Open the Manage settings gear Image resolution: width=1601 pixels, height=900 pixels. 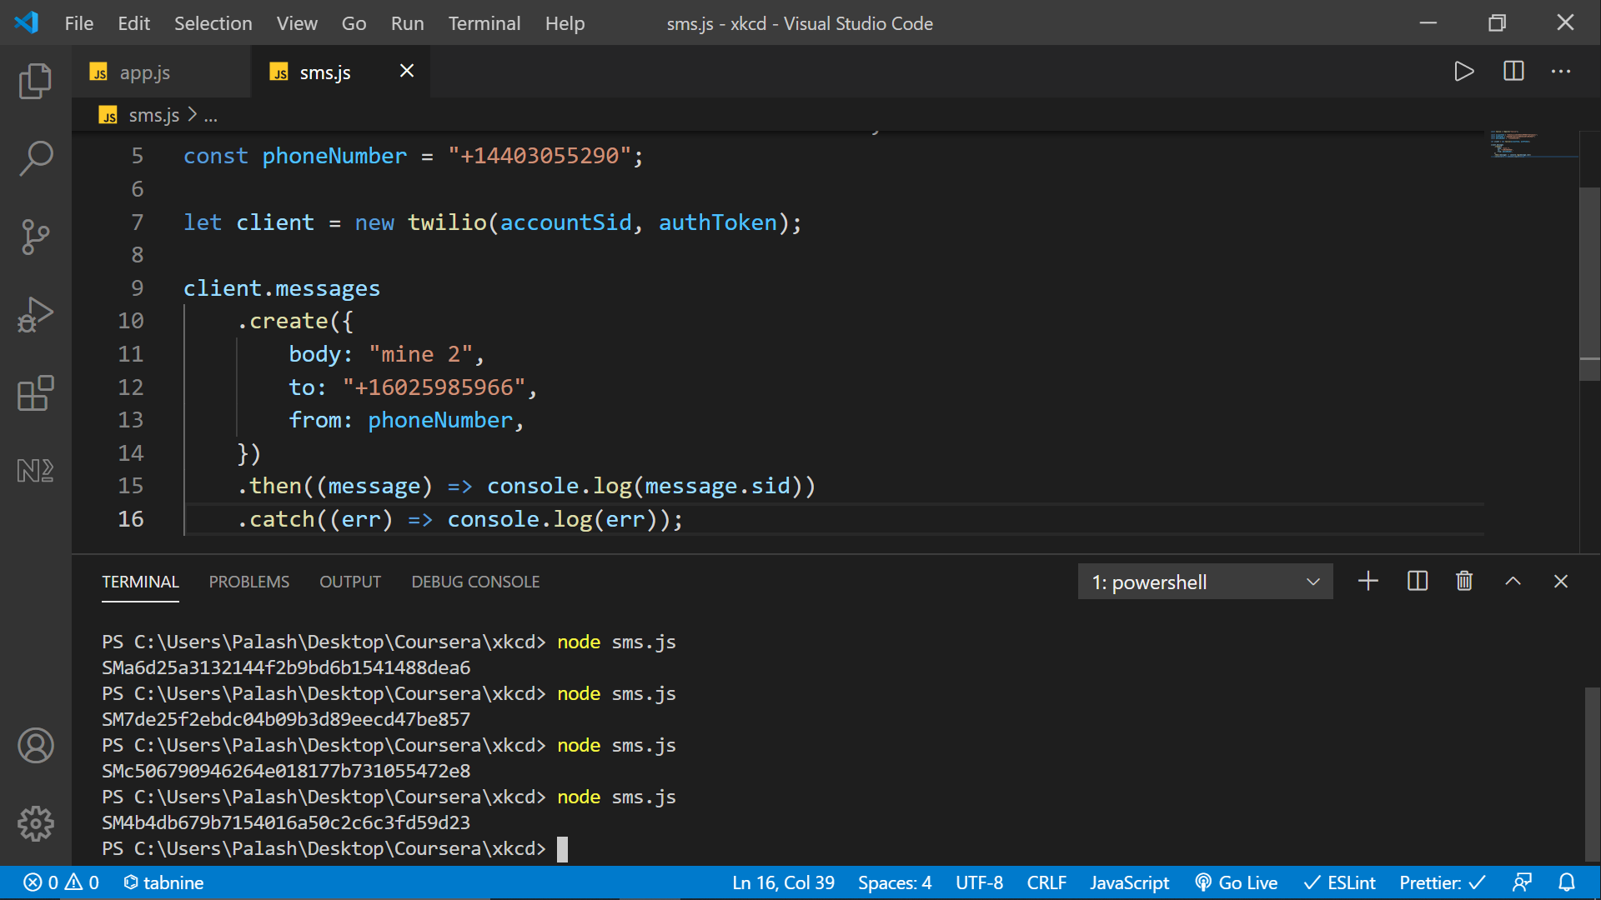(x=35, y=823)
